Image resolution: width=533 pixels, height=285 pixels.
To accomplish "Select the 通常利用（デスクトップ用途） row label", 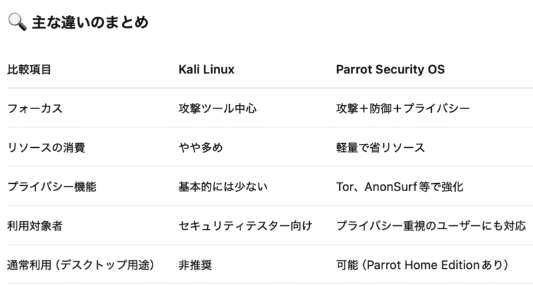I will coord(81,265).
